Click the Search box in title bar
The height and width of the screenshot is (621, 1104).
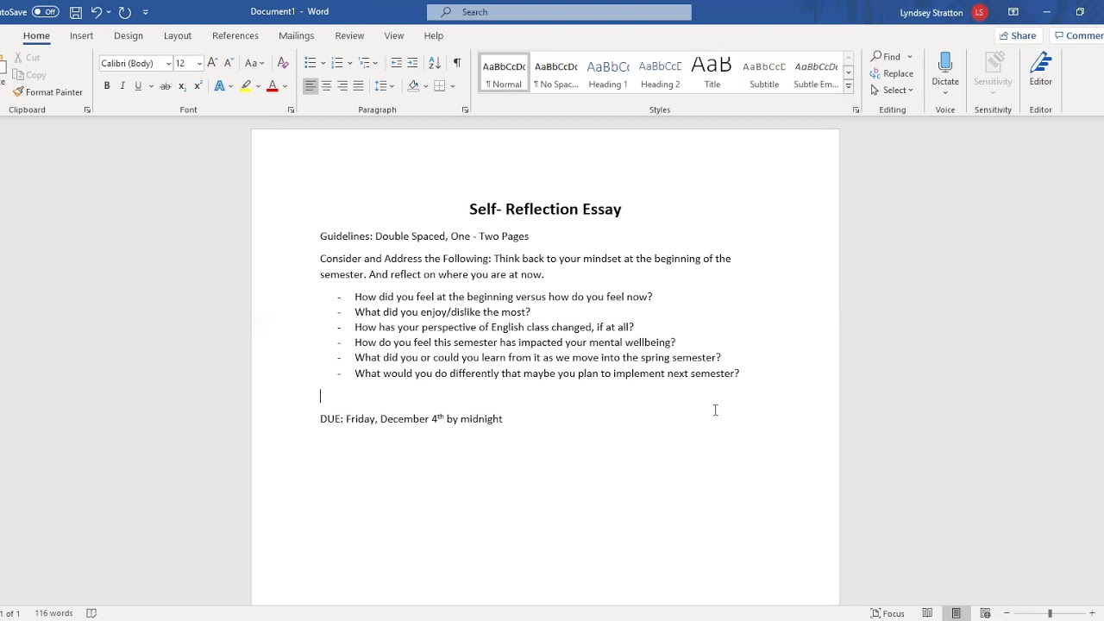559,12
